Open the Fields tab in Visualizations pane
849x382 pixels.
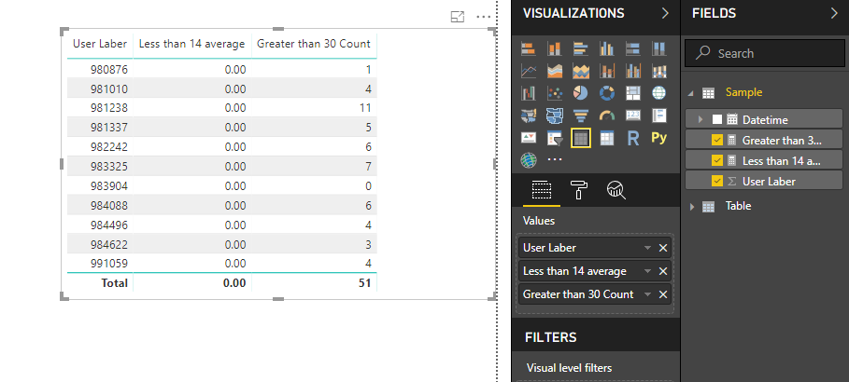coord(542,190)
